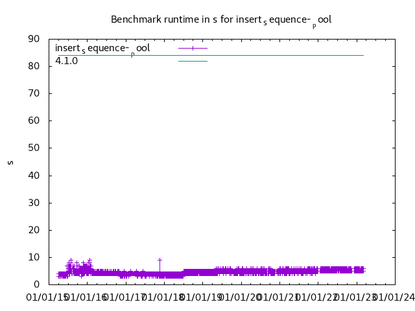Click the 70 y-axis tick label
This screenshot has width=415, height=311.
37,93
